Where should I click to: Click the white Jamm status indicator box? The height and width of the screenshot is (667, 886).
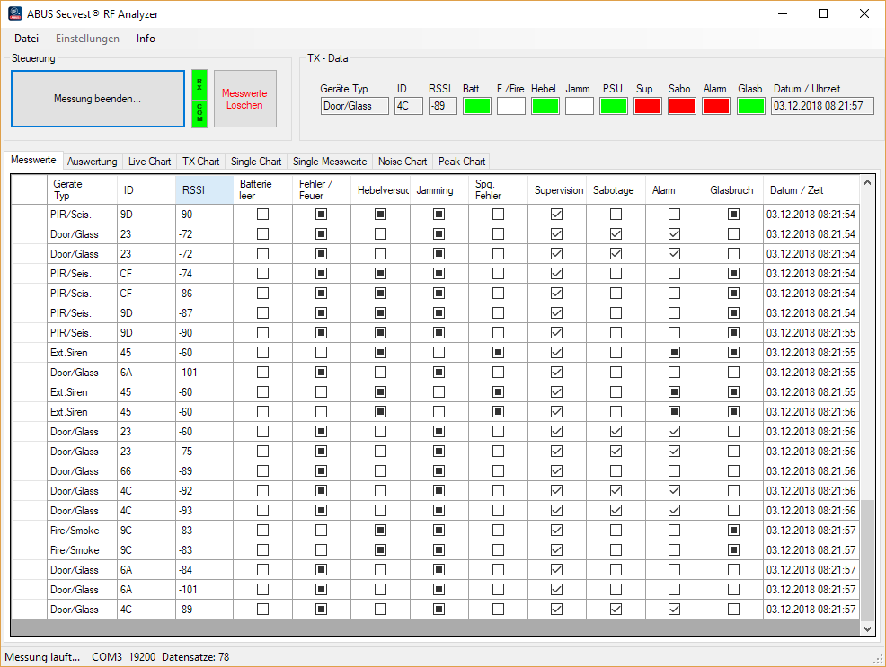580,106
